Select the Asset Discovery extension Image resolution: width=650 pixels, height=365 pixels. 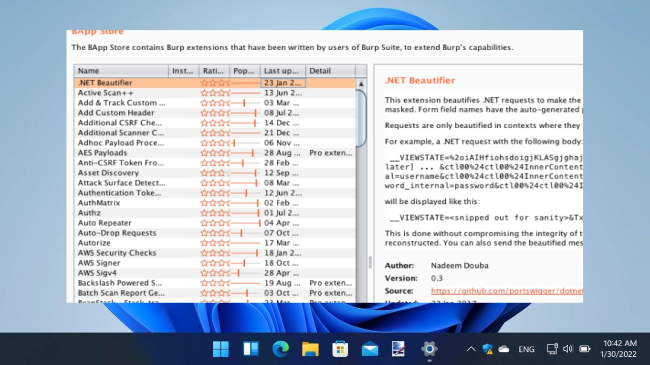click(215, 173)
